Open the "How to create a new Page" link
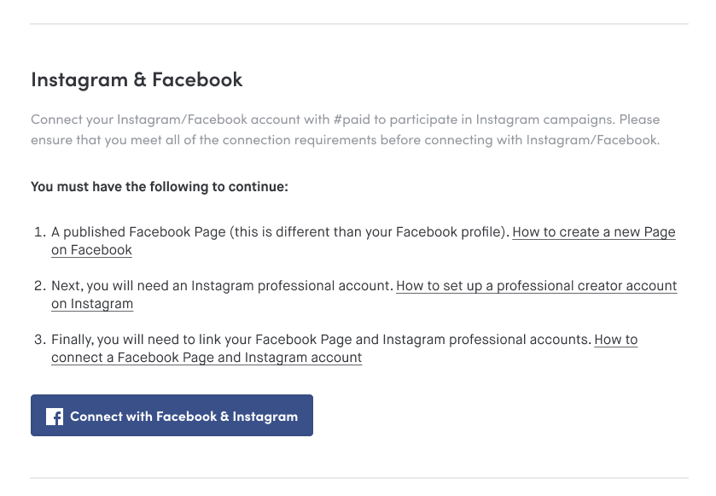This screenshot has width=716, height=496. [x=594, y=232]
